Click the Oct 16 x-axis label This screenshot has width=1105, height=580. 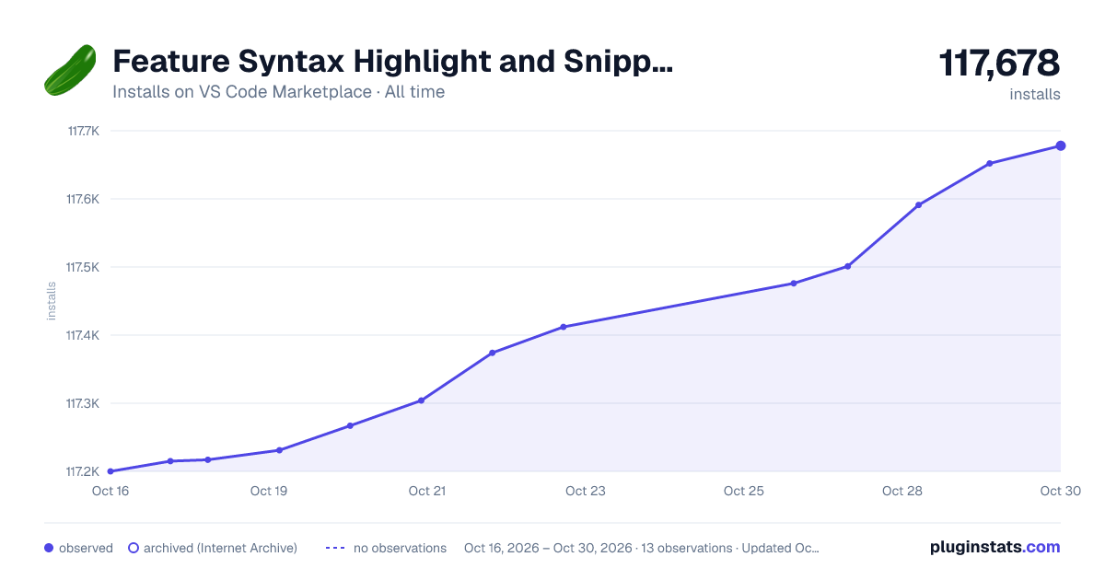tap(110, 491)
